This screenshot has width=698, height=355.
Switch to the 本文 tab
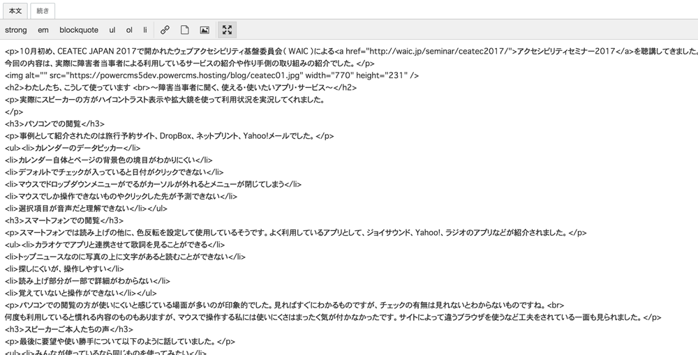[x=15, y=10]
